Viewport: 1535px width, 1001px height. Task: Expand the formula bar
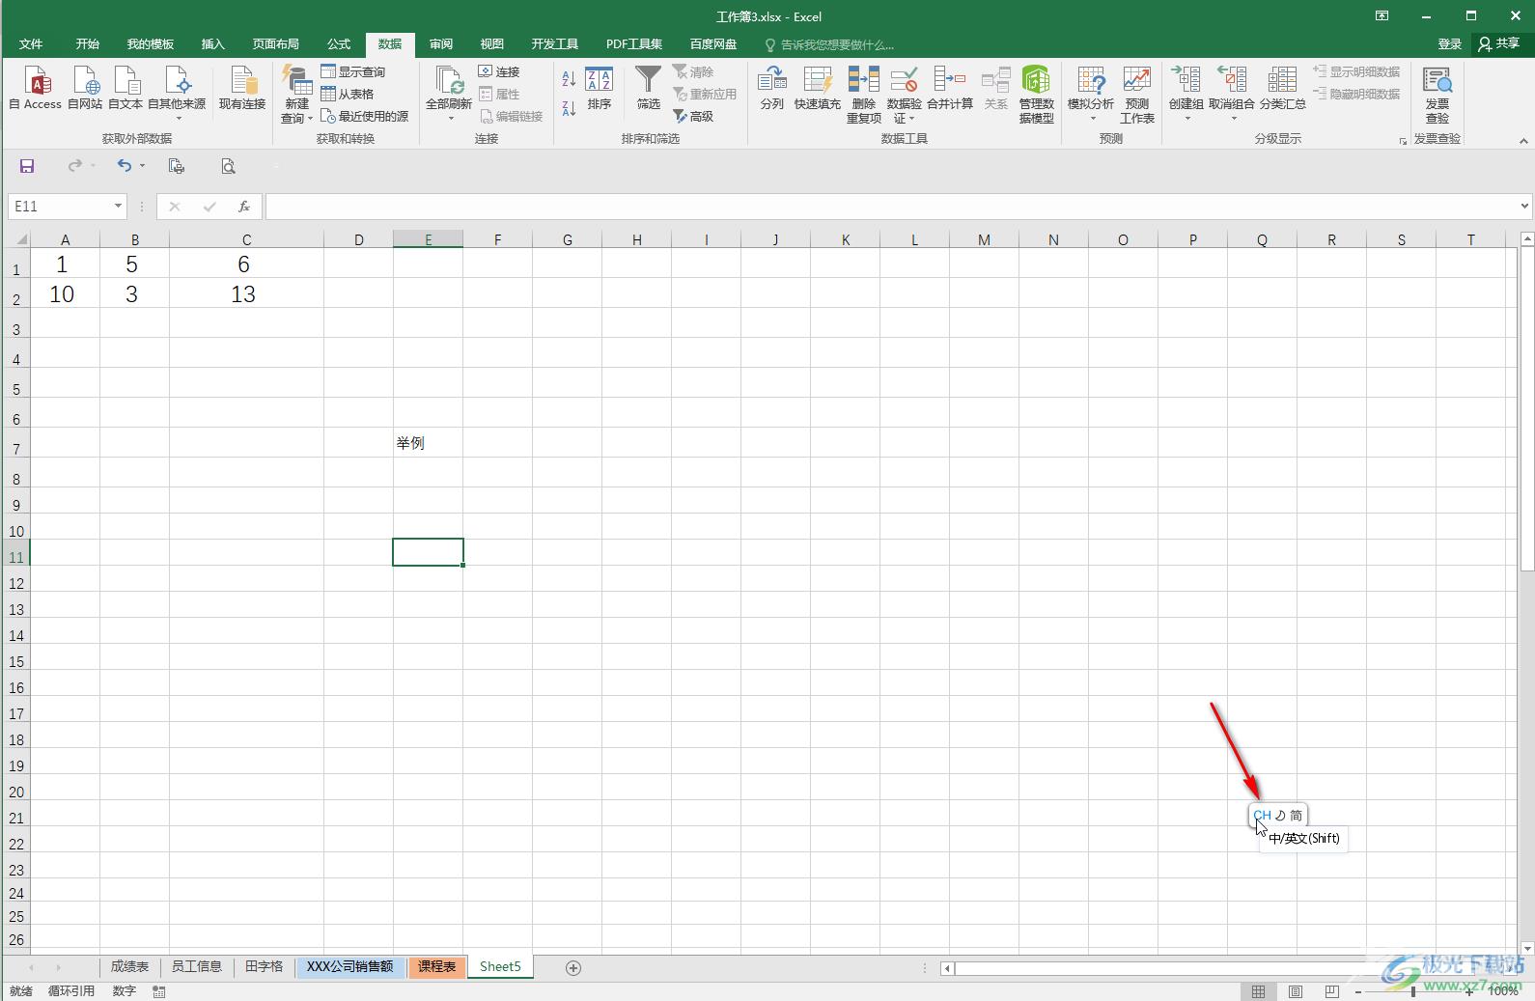click(x=1525, y=206)
